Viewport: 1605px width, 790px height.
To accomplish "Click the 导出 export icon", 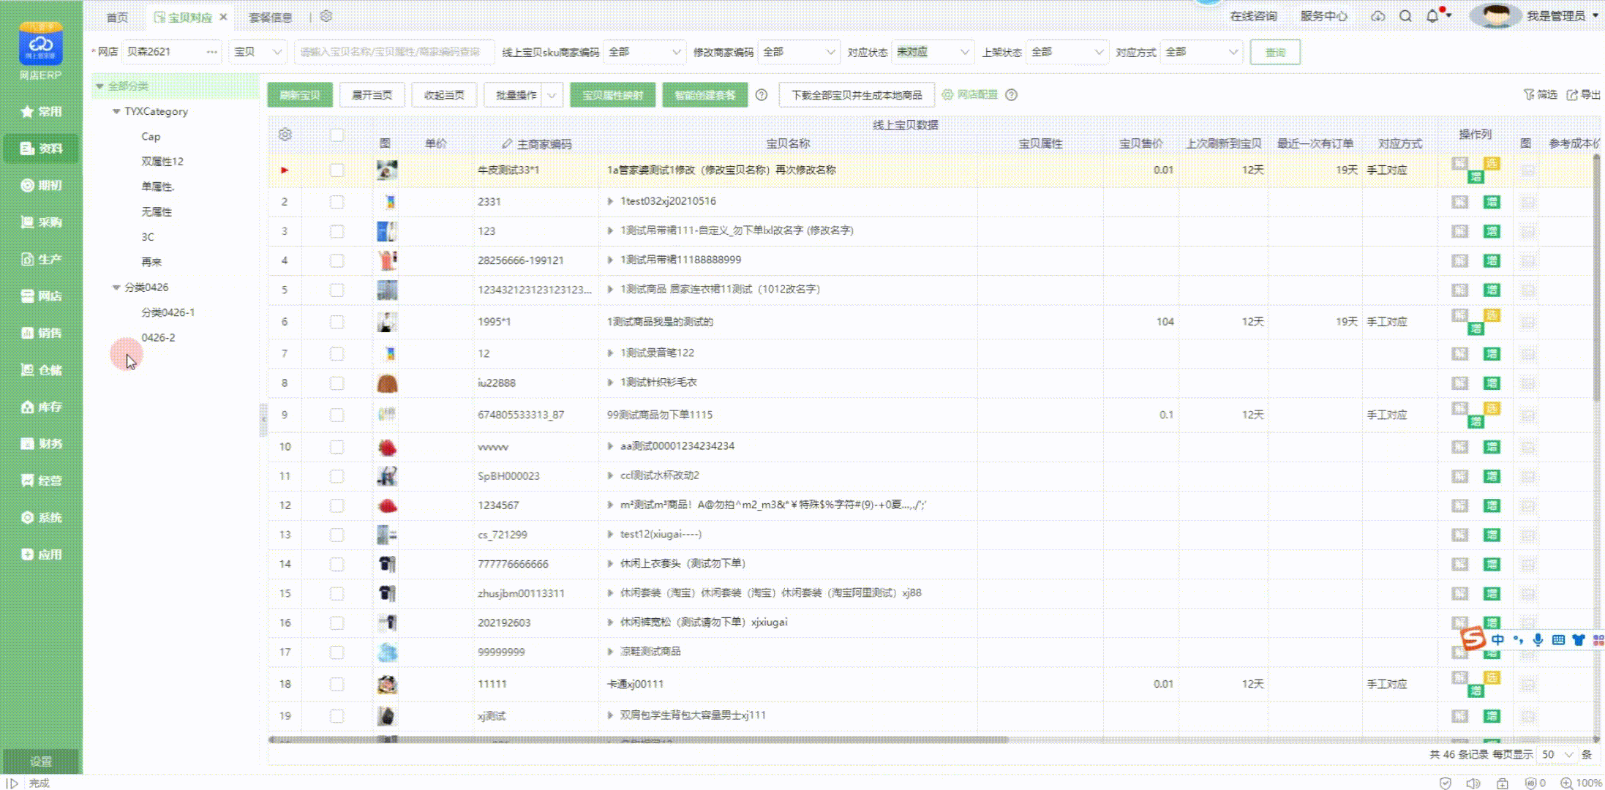I will 1573,94.
